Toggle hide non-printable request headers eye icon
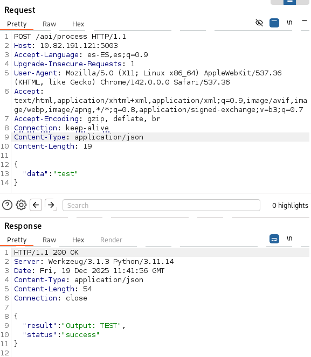 pyautogui.click(x=259, y=23)
